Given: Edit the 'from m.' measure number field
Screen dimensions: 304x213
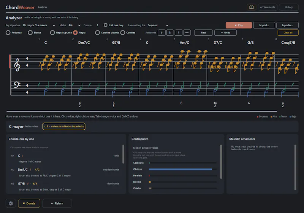Looking at the screenshot, I should tap(98, 25).
